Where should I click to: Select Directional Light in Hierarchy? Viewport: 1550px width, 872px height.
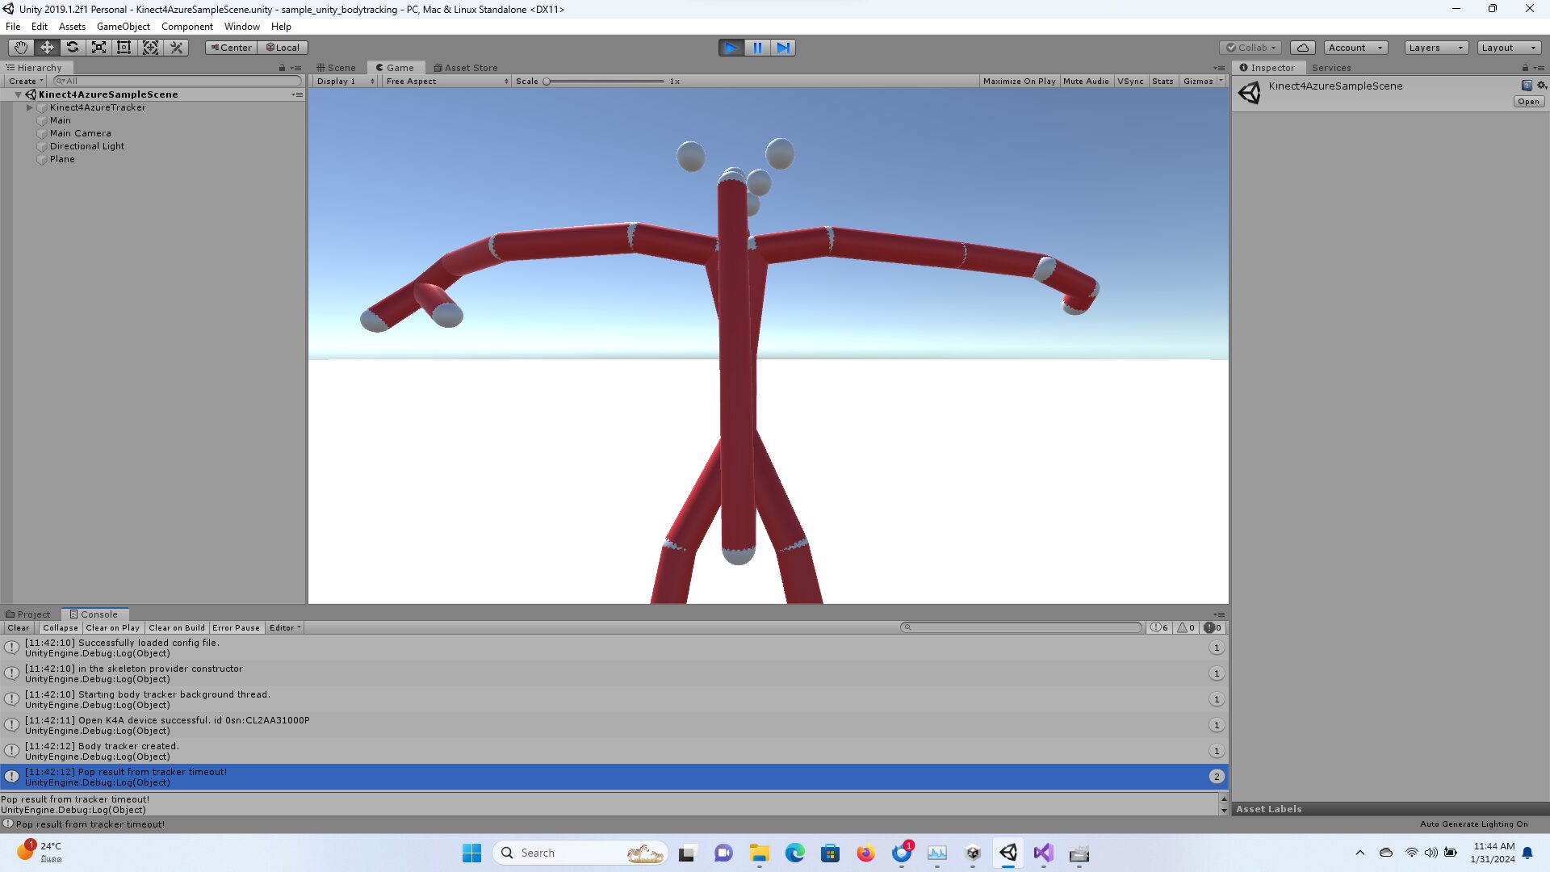coord(86,146)
